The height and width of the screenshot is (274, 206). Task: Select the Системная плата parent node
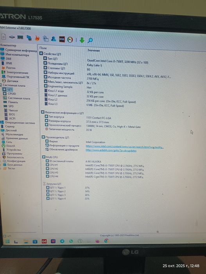click(13, 85)
